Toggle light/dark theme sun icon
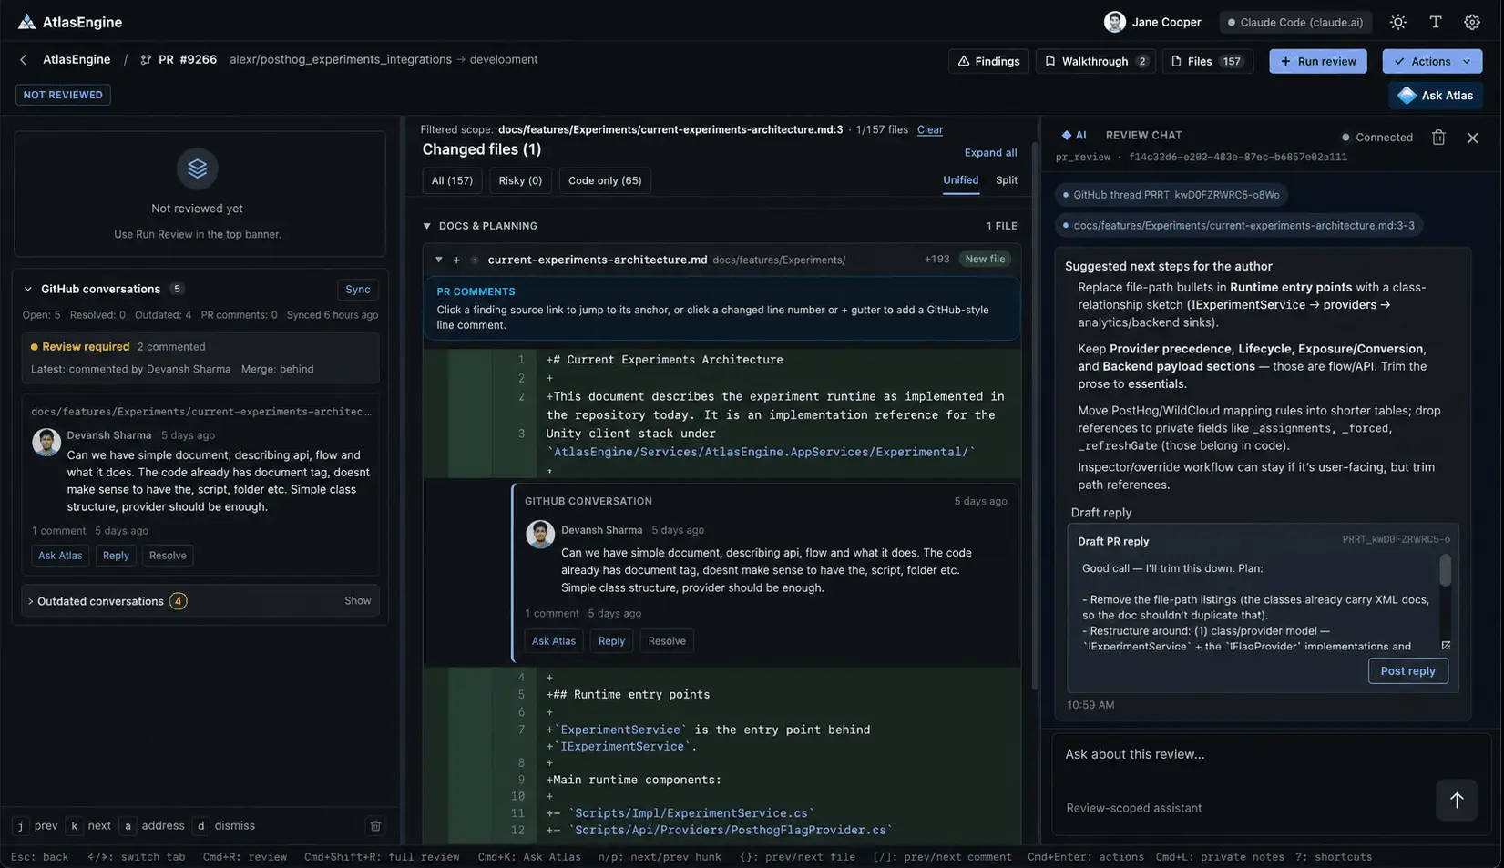1504x868 pixels. [x=1397, y=22]
